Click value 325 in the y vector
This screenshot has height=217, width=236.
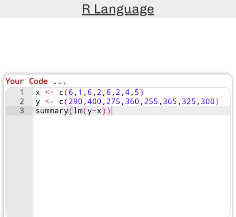point(189,102)
